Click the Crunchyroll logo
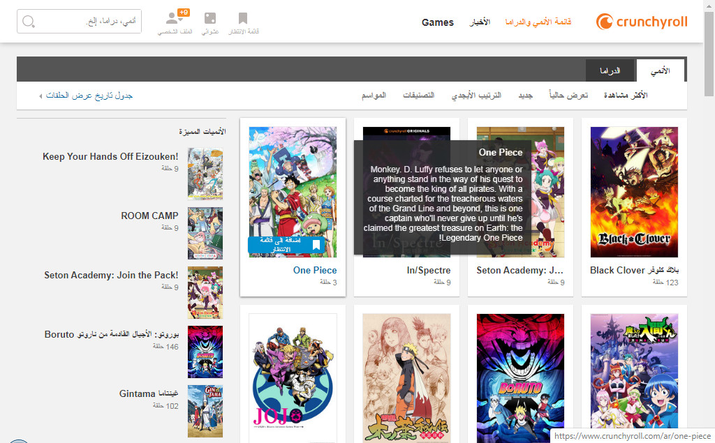This screenshot has height=443, width=715. tap(642, 22)
